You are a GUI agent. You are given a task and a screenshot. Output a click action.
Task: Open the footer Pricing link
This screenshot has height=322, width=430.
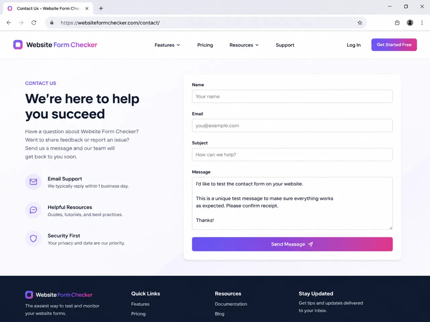138,314
